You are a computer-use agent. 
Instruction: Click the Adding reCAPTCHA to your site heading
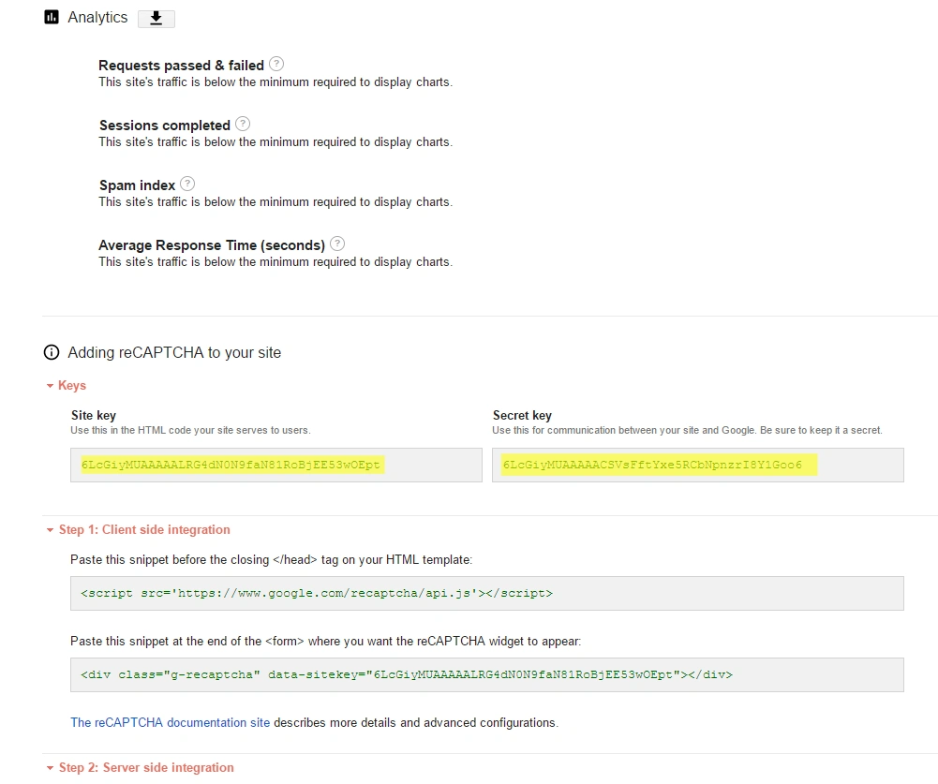(x=174, y=353)
